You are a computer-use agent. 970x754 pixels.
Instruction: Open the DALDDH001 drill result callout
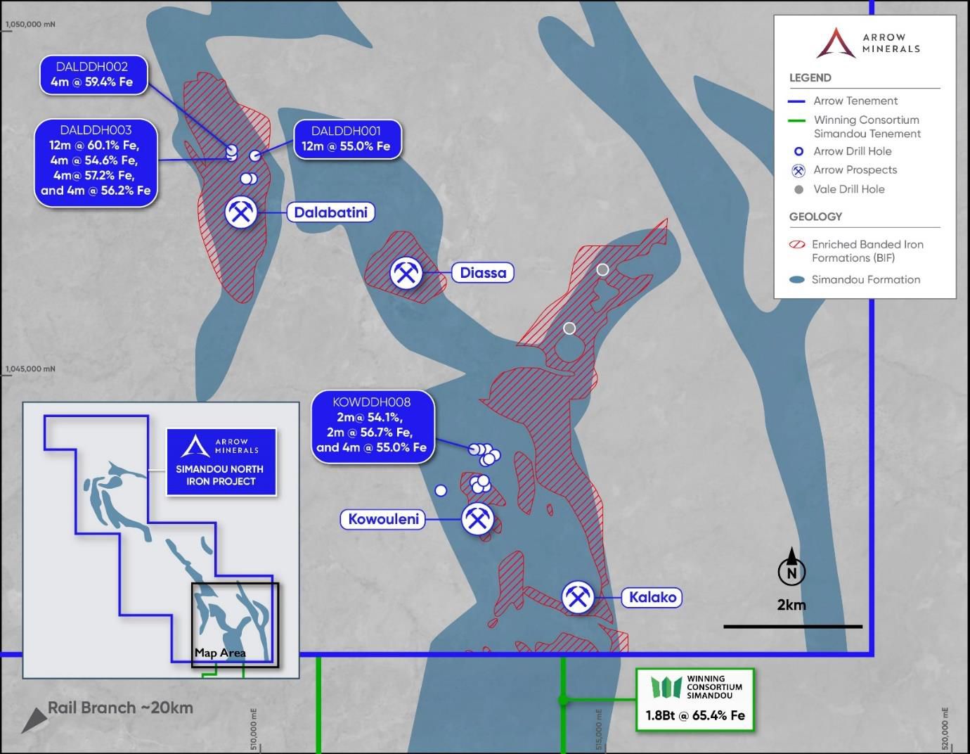(x=347, y=139)
